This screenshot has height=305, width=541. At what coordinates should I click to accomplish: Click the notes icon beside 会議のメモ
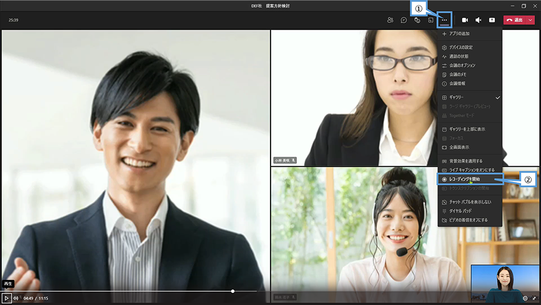444,75
